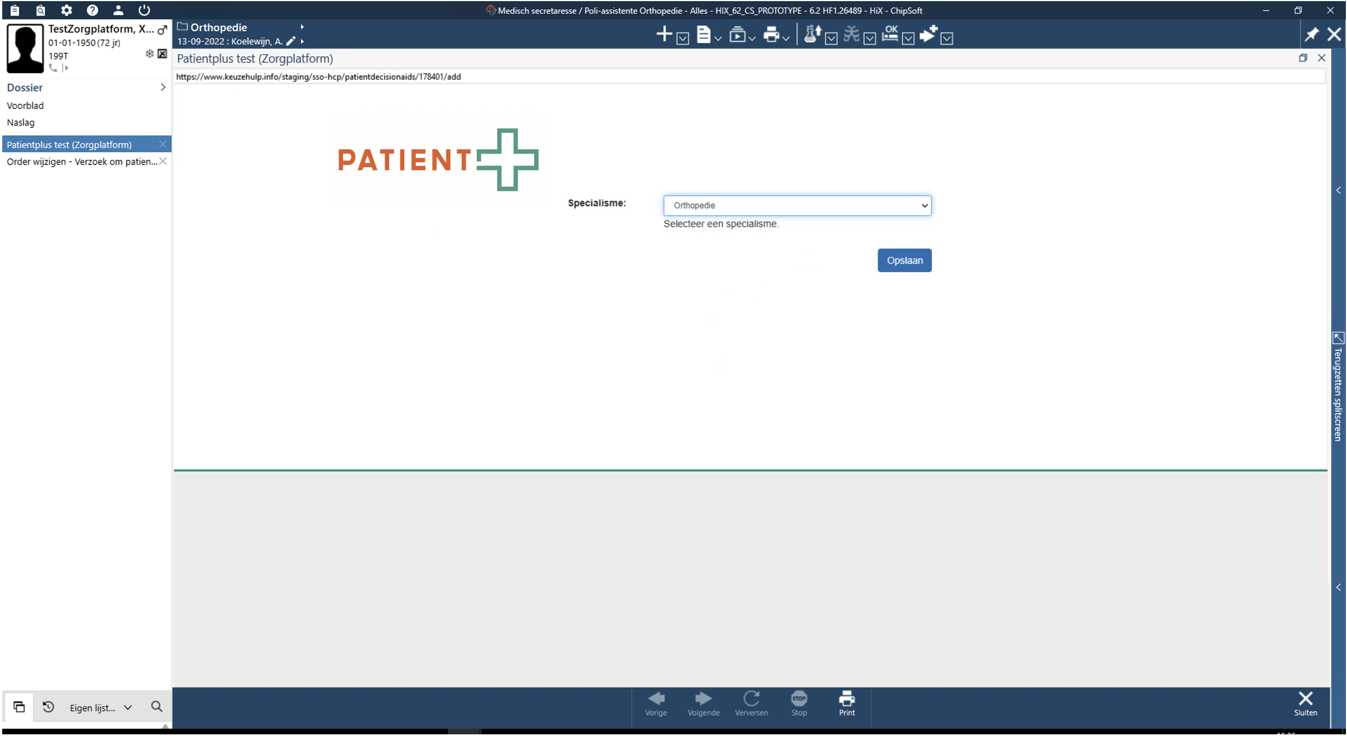Expand the Dossier section chevron
Image resolution: width=1347 pixels, height=736 pixels.
pyautogui.click(x=163, y=88)
